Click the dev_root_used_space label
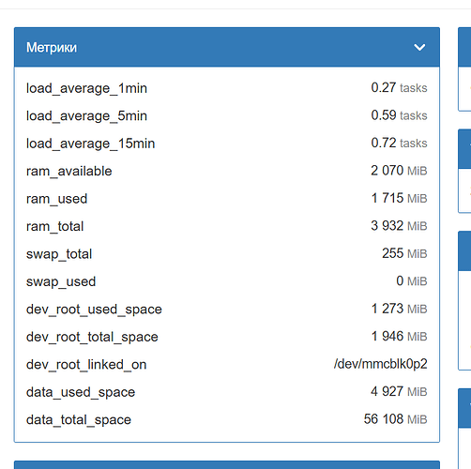 pos(94,310)
